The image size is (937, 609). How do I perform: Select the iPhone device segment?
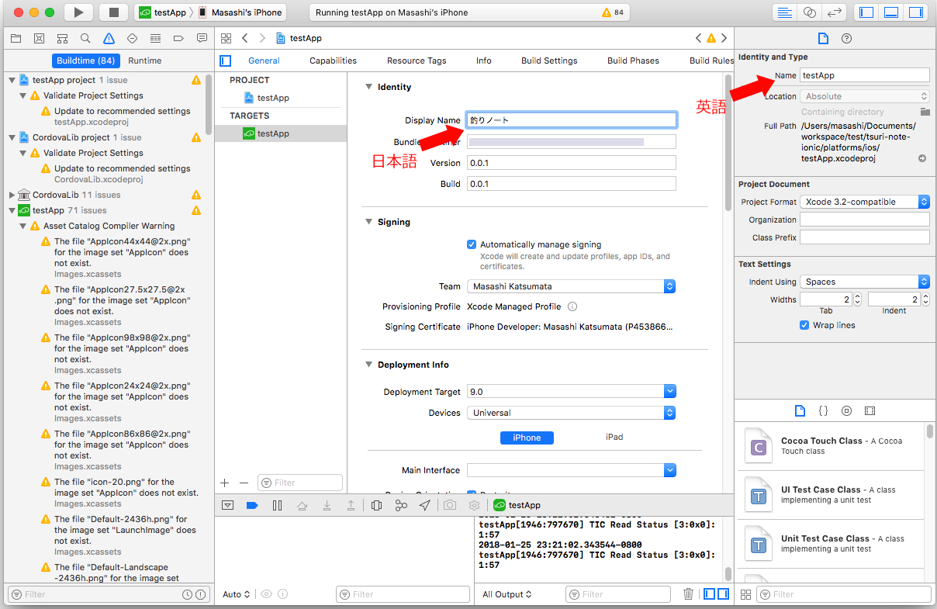527,438
